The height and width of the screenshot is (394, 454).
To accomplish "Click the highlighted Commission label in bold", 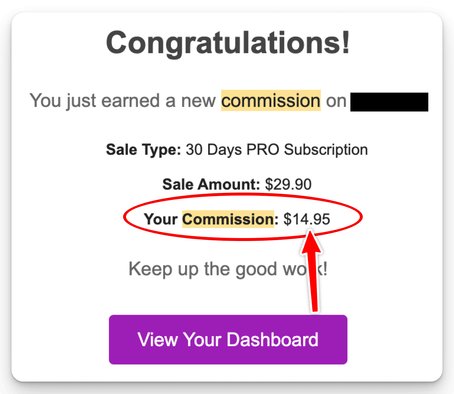I will [x=228, y=219].
